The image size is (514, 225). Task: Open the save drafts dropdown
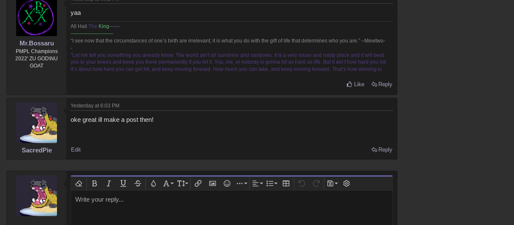pos(332,183)
